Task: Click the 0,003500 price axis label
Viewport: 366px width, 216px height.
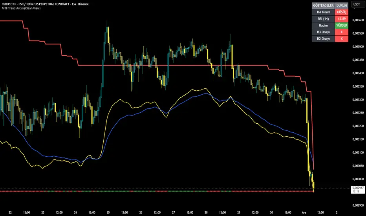Action: 358,46
